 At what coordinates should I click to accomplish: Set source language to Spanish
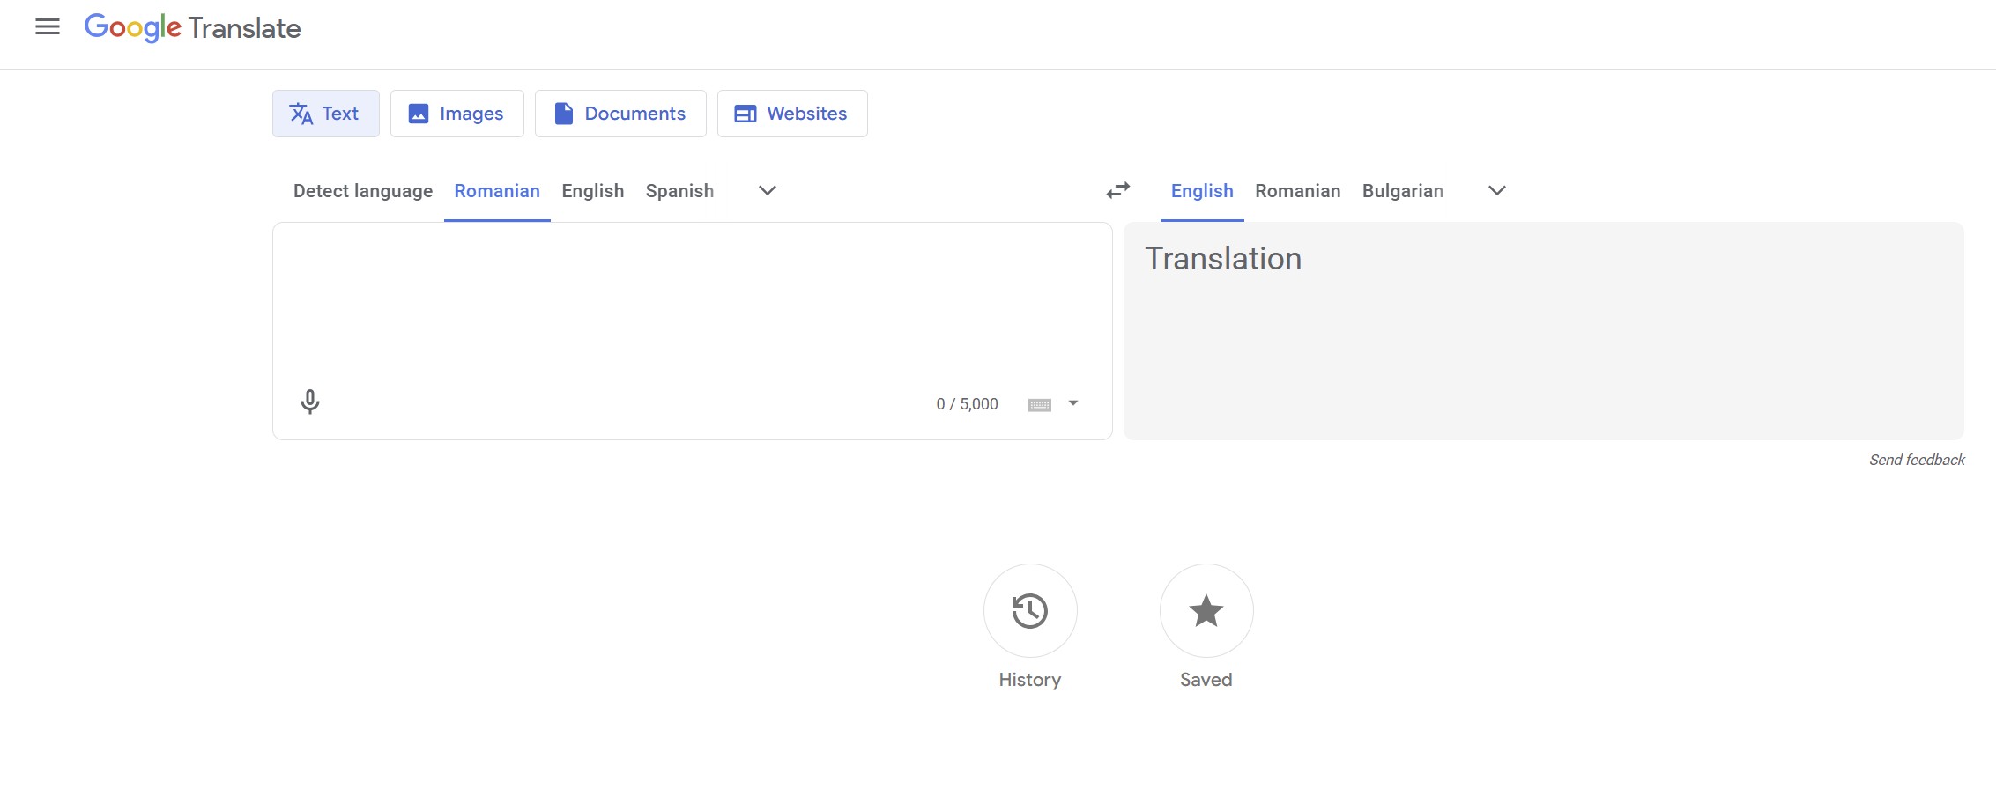tap(679, 191)
